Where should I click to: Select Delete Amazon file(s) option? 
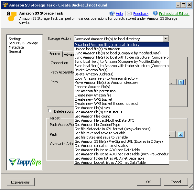pyautogui.click(x=121, y=70)
